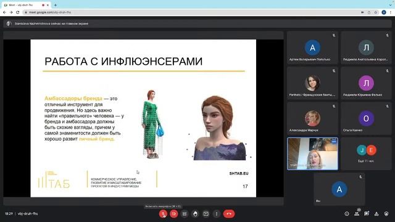The width and height of the screenshot is (395, 222).
Task: Select Артем Валерьевич participant tile
Action: (x=312, y=47)
